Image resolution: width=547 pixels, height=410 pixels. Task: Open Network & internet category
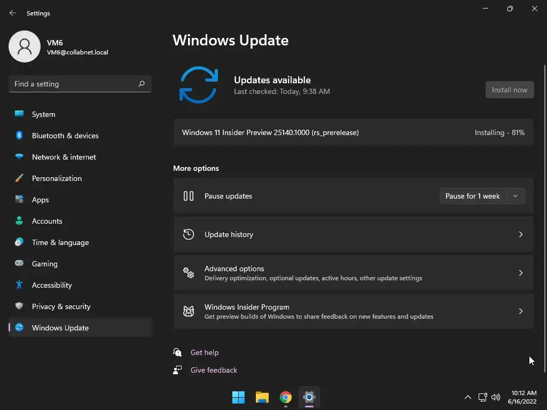click(x=80, y=157)
